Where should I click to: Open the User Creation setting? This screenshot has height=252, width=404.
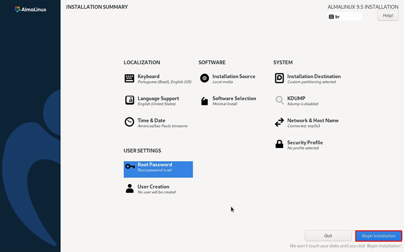pyautogui.click(x=154, y=186)
